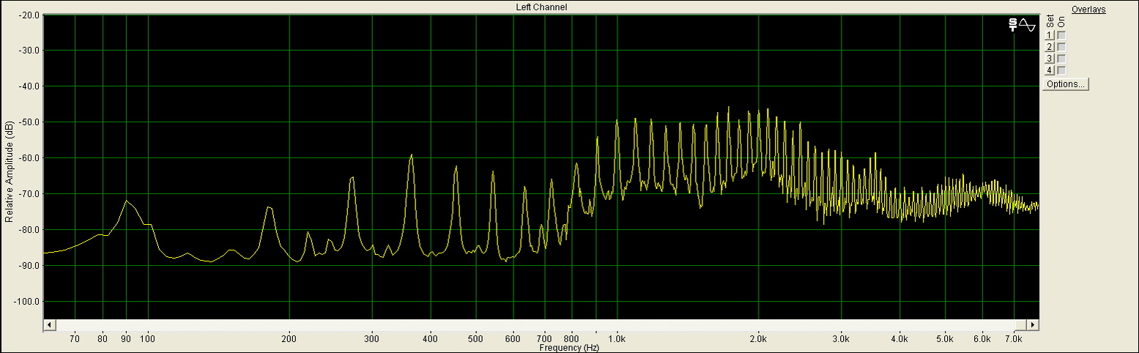Image resolution: width=1139 pixels, height=353 pixels.
Task: Set overlay 3 with its Set button
Action: [x=1050, y=59]
